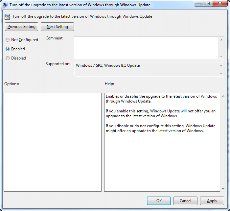230x211 pixels.
Task: Click help paragraph 'If you disable or do not configure'
Action: tap(160, 129)
